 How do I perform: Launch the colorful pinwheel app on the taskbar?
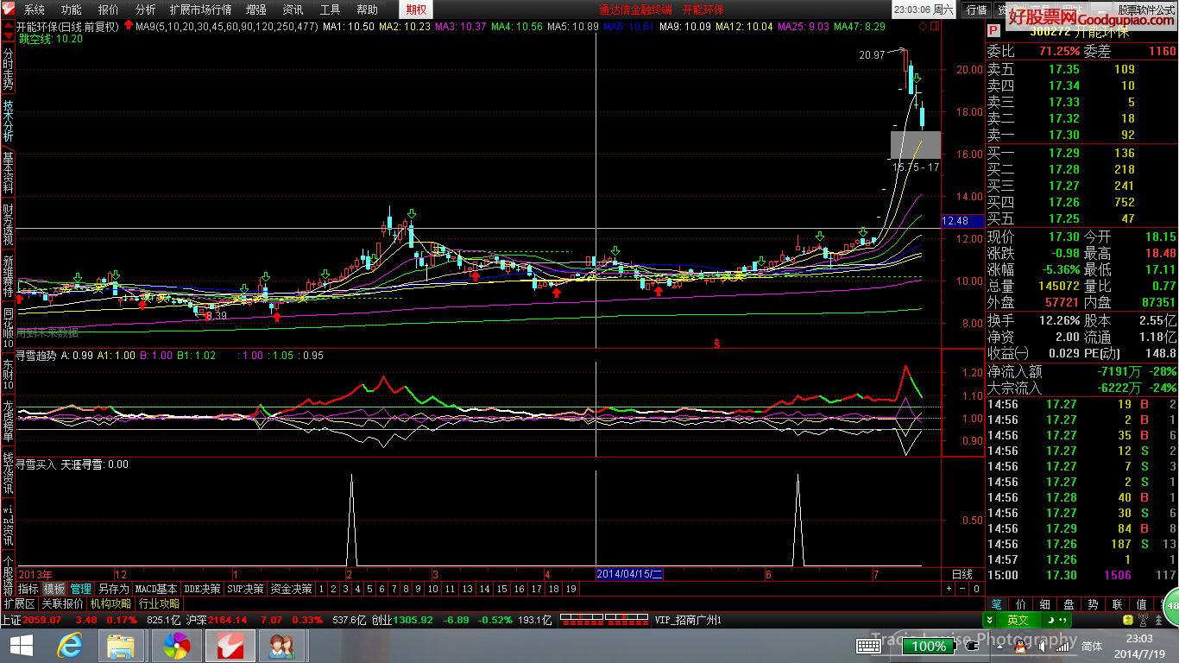click(177, 646)
